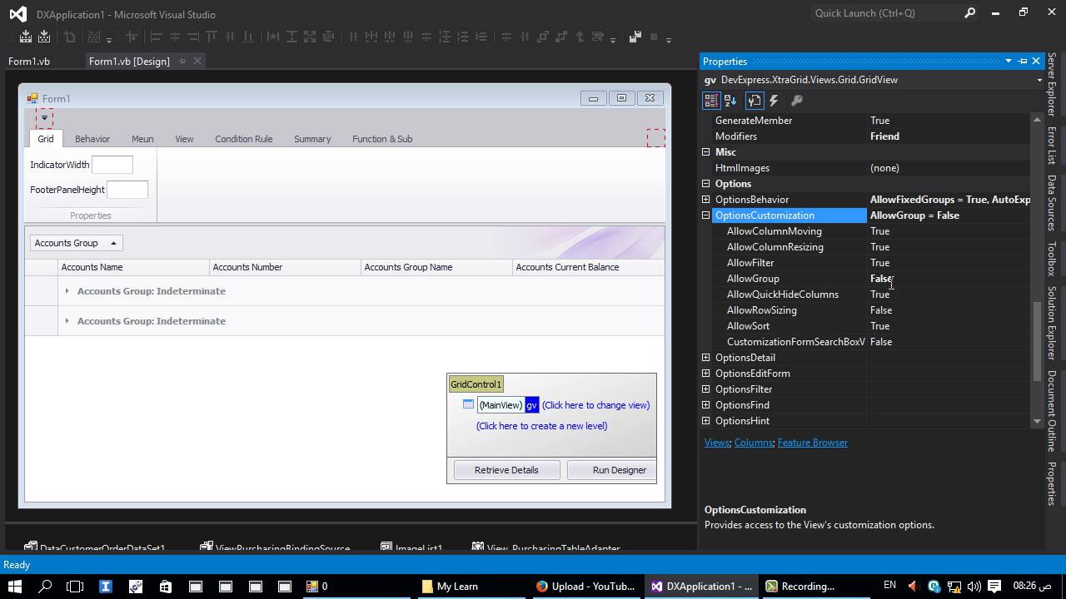Click the IndicatorWidth input field
Image resolution: width=1066 pixels, height=599 pixels.
tap(112, 165)
